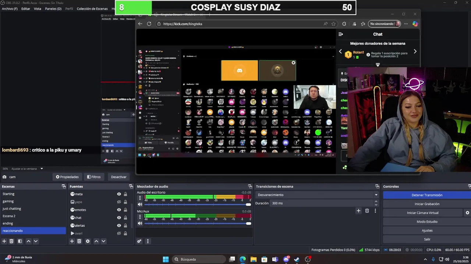Expand the donor panel chevron below Rolan1
The width and height of the screenshot is (471, 264).
378,65
